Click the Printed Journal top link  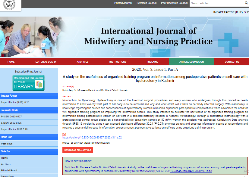(x=123, y=3)
